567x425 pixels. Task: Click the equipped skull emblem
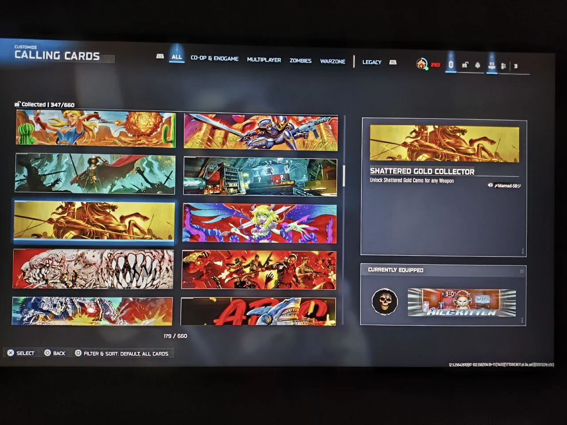point(384,302)
